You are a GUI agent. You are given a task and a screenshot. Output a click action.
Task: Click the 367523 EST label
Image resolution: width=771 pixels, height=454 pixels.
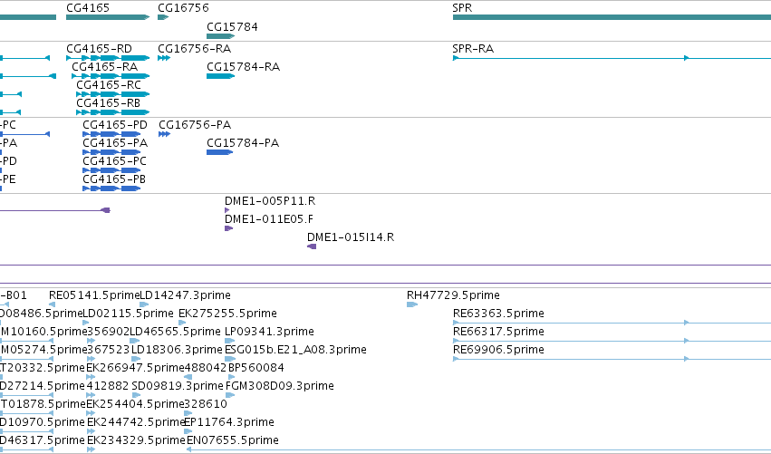(108, 350)
